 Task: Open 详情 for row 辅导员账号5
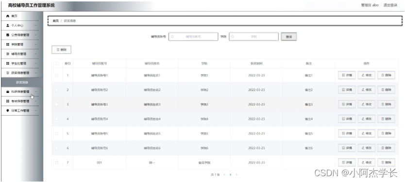[347, 134]
